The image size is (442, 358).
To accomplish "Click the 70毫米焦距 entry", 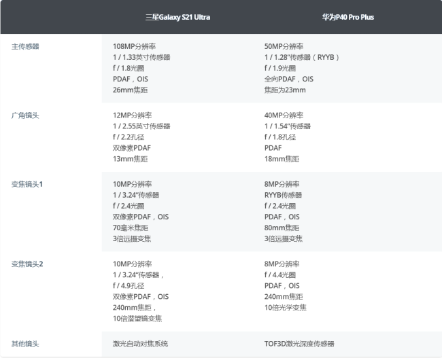I will click(x=131, y=228).
